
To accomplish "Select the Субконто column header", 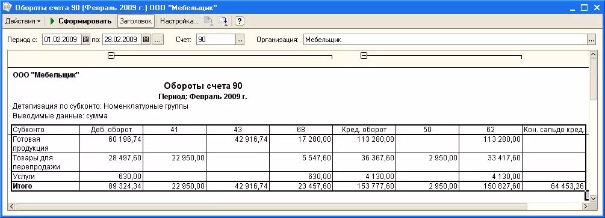I will pos(46,130).
